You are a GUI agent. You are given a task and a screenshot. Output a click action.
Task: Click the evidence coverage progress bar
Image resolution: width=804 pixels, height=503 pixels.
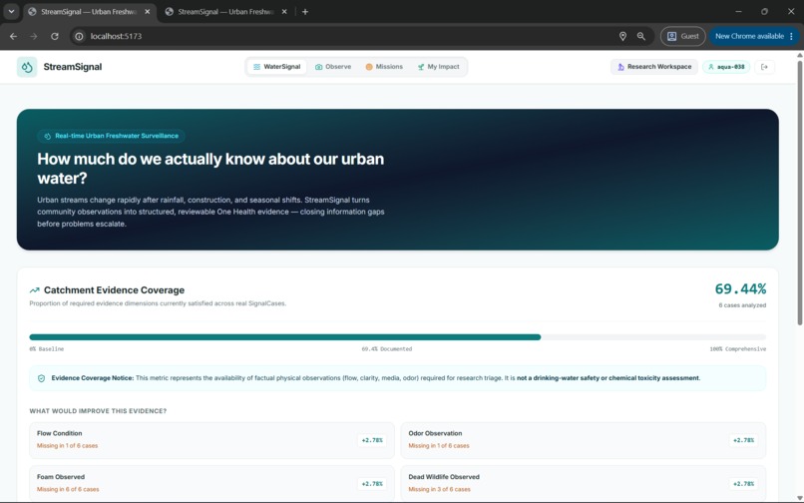click(397, 337)
